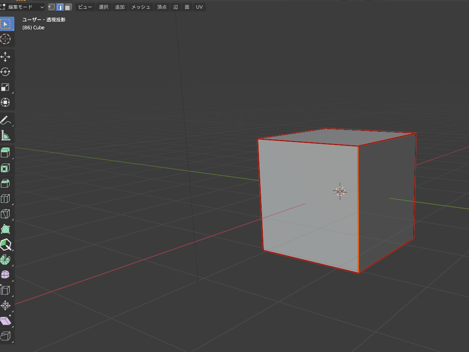
Task: Choose the Loop Cut tool
Action: [6, 199]
